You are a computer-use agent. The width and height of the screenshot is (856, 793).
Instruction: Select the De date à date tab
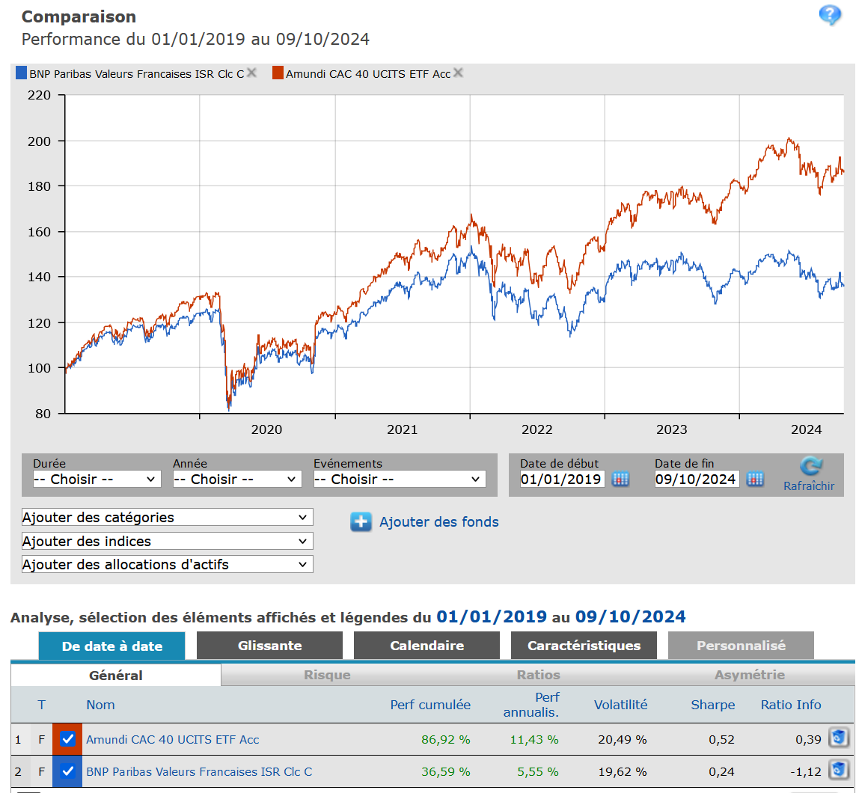pyautogui.click(x=112, y=646)
